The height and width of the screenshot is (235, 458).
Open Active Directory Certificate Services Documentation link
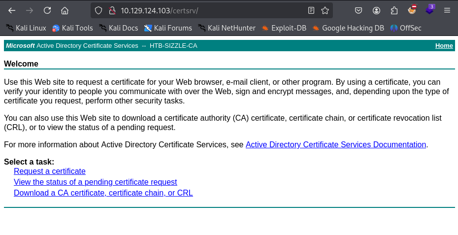click(335, 145)
